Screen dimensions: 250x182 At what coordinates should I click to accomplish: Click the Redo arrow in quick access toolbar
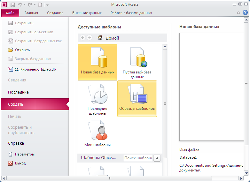tap(30, 5)
